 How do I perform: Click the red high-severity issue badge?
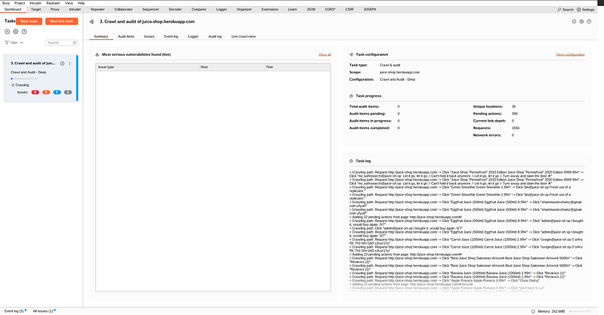pos(35,92)
